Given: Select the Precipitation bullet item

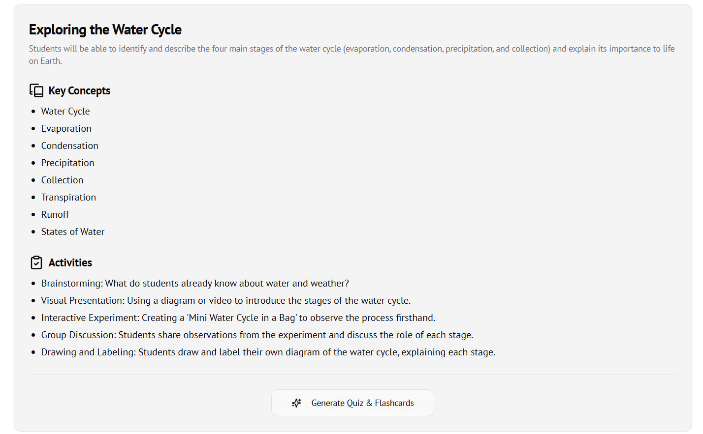Looking at the screenshot, I should pos(68,163).
